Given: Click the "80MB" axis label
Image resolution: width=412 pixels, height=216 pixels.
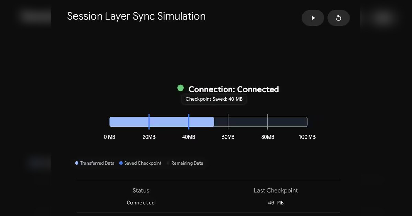Looking at the screenshot, I should click(x=268, y=137).
